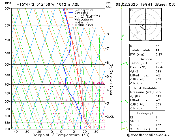
Task: Click the 'Dewpoint / Temperature (°C)' axis title
Action: coord(61,135)
